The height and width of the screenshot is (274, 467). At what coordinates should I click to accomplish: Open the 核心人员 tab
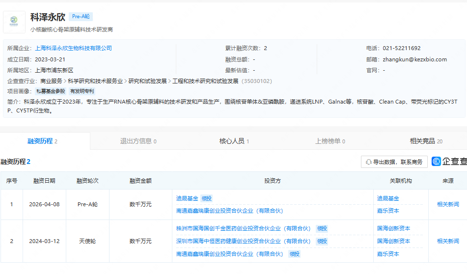pos(234,141)
